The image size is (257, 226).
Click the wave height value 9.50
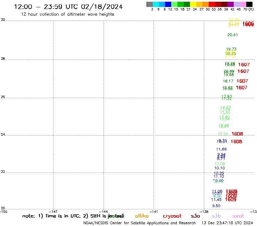[x=216, y=206]
